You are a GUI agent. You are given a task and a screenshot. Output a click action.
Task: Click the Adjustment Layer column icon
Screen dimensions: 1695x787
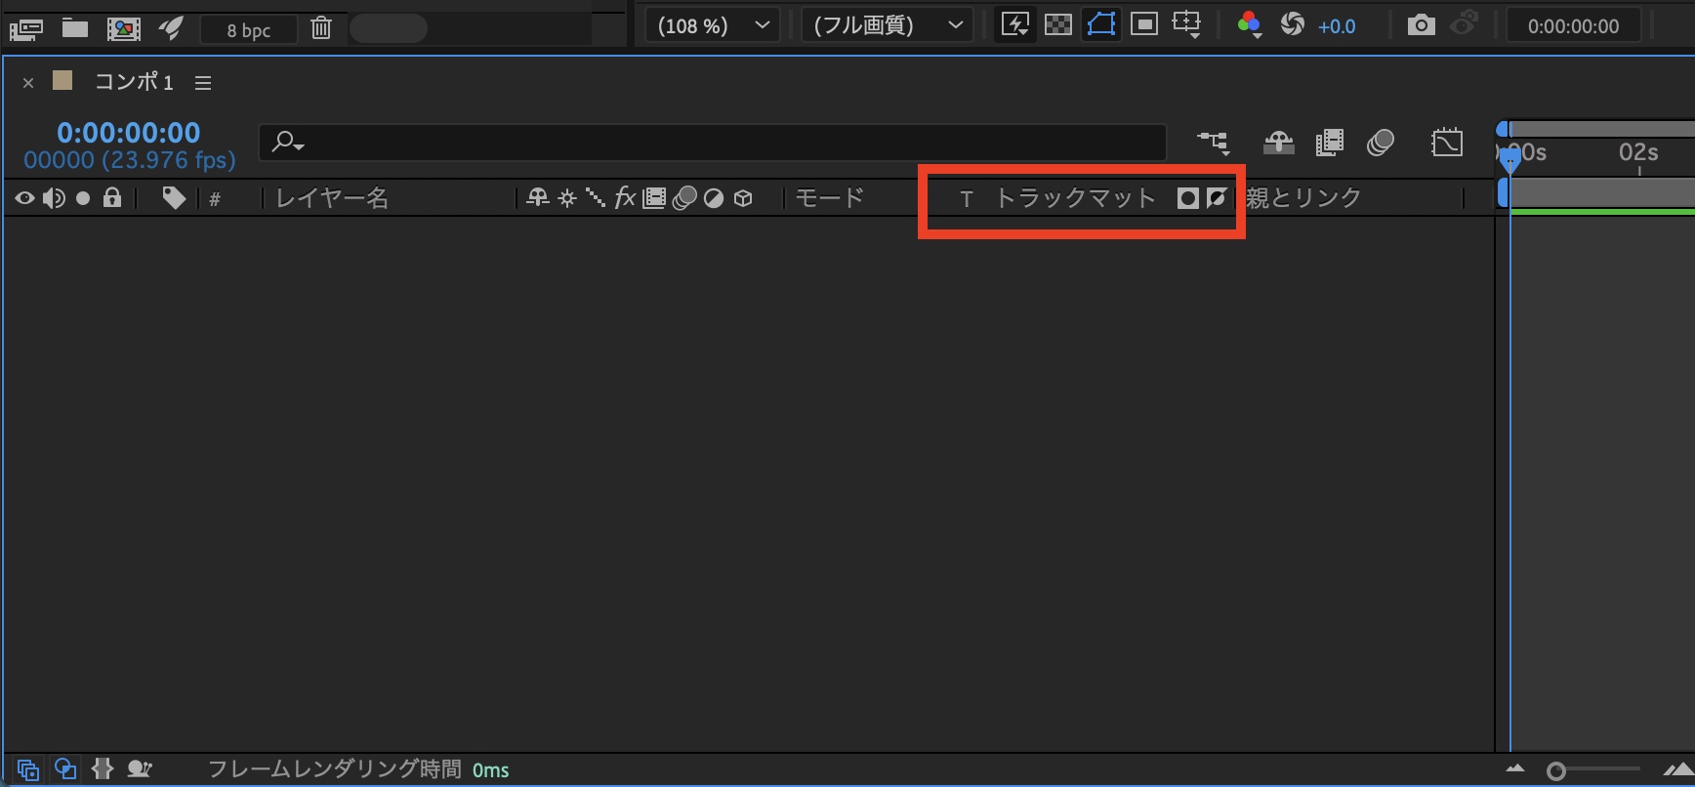pyautogui.click(x=714, y=199)
